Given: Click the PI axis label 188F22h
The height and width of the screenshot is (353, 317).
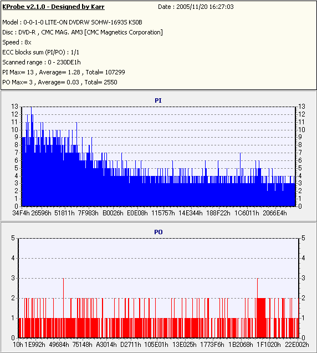Looking at the screenshot, I should coord(218,213).
